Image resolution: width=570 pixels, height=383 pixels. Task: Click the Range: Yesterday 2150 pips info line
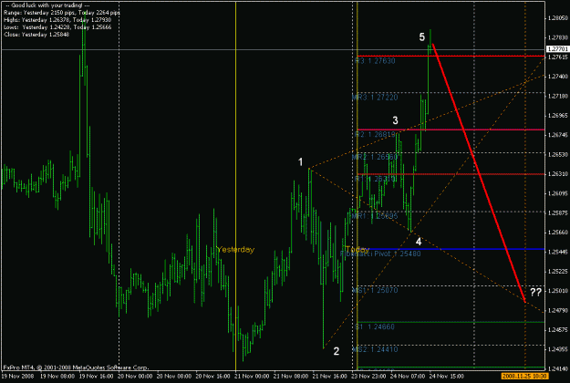61,13
